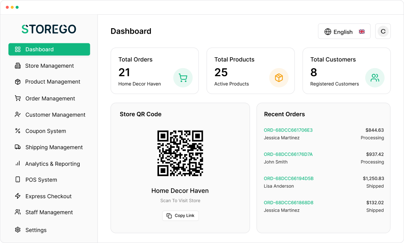Click customer name Lisa Anderson
Viewport: 404px width, 243px height.
279,186
